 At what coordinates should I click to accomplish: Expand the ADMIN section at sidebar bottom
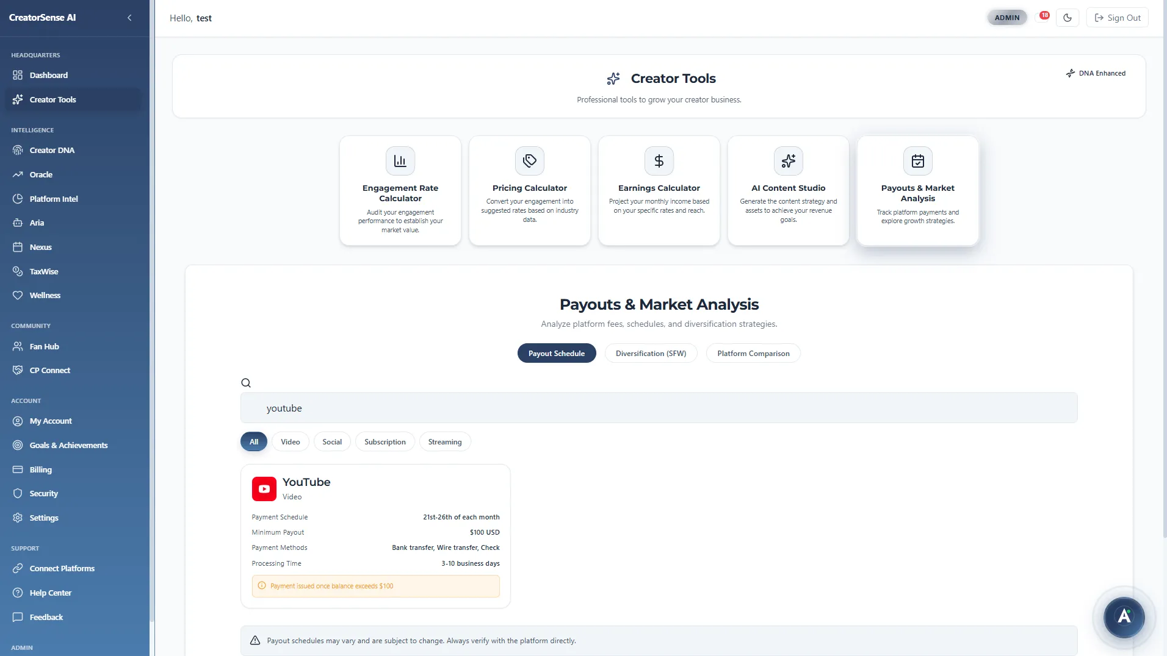(x=22, y=647)
